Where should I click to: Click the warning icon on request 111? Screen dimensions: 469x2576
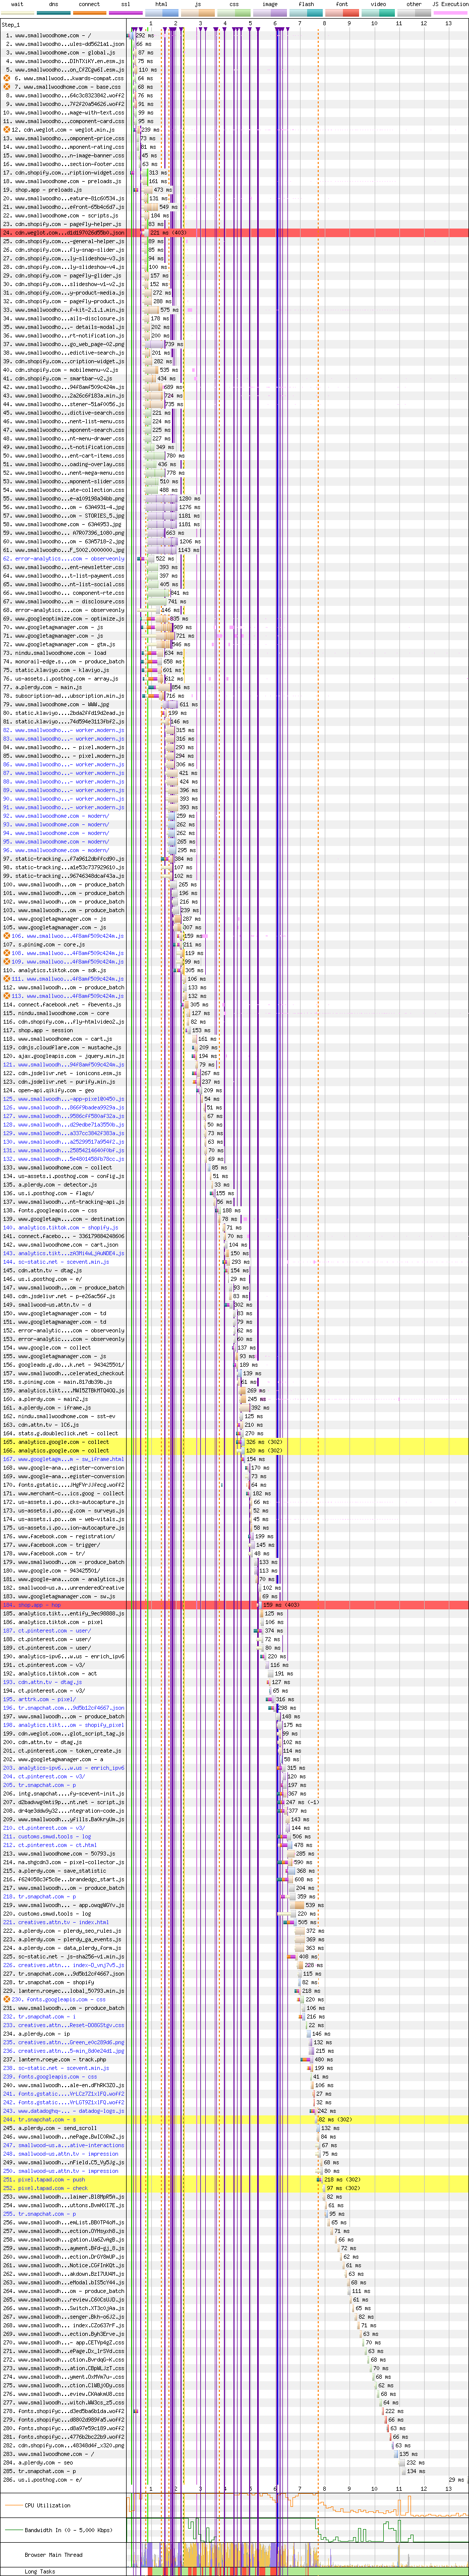coord(7,979)
